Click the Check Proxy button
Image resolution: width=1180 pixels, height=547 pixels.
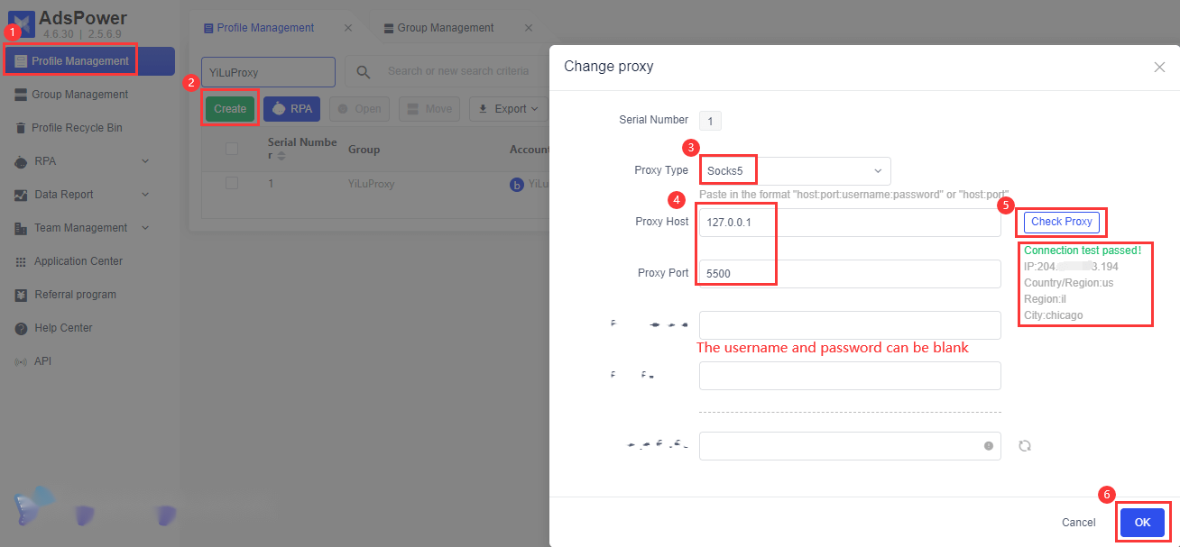pos(1062,222)
